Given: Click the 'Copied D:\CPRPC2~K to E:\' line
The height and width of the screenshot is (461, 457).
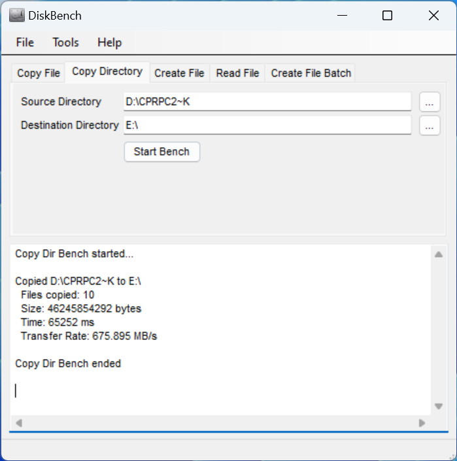Looking at the screenshot, I should 78,281.
